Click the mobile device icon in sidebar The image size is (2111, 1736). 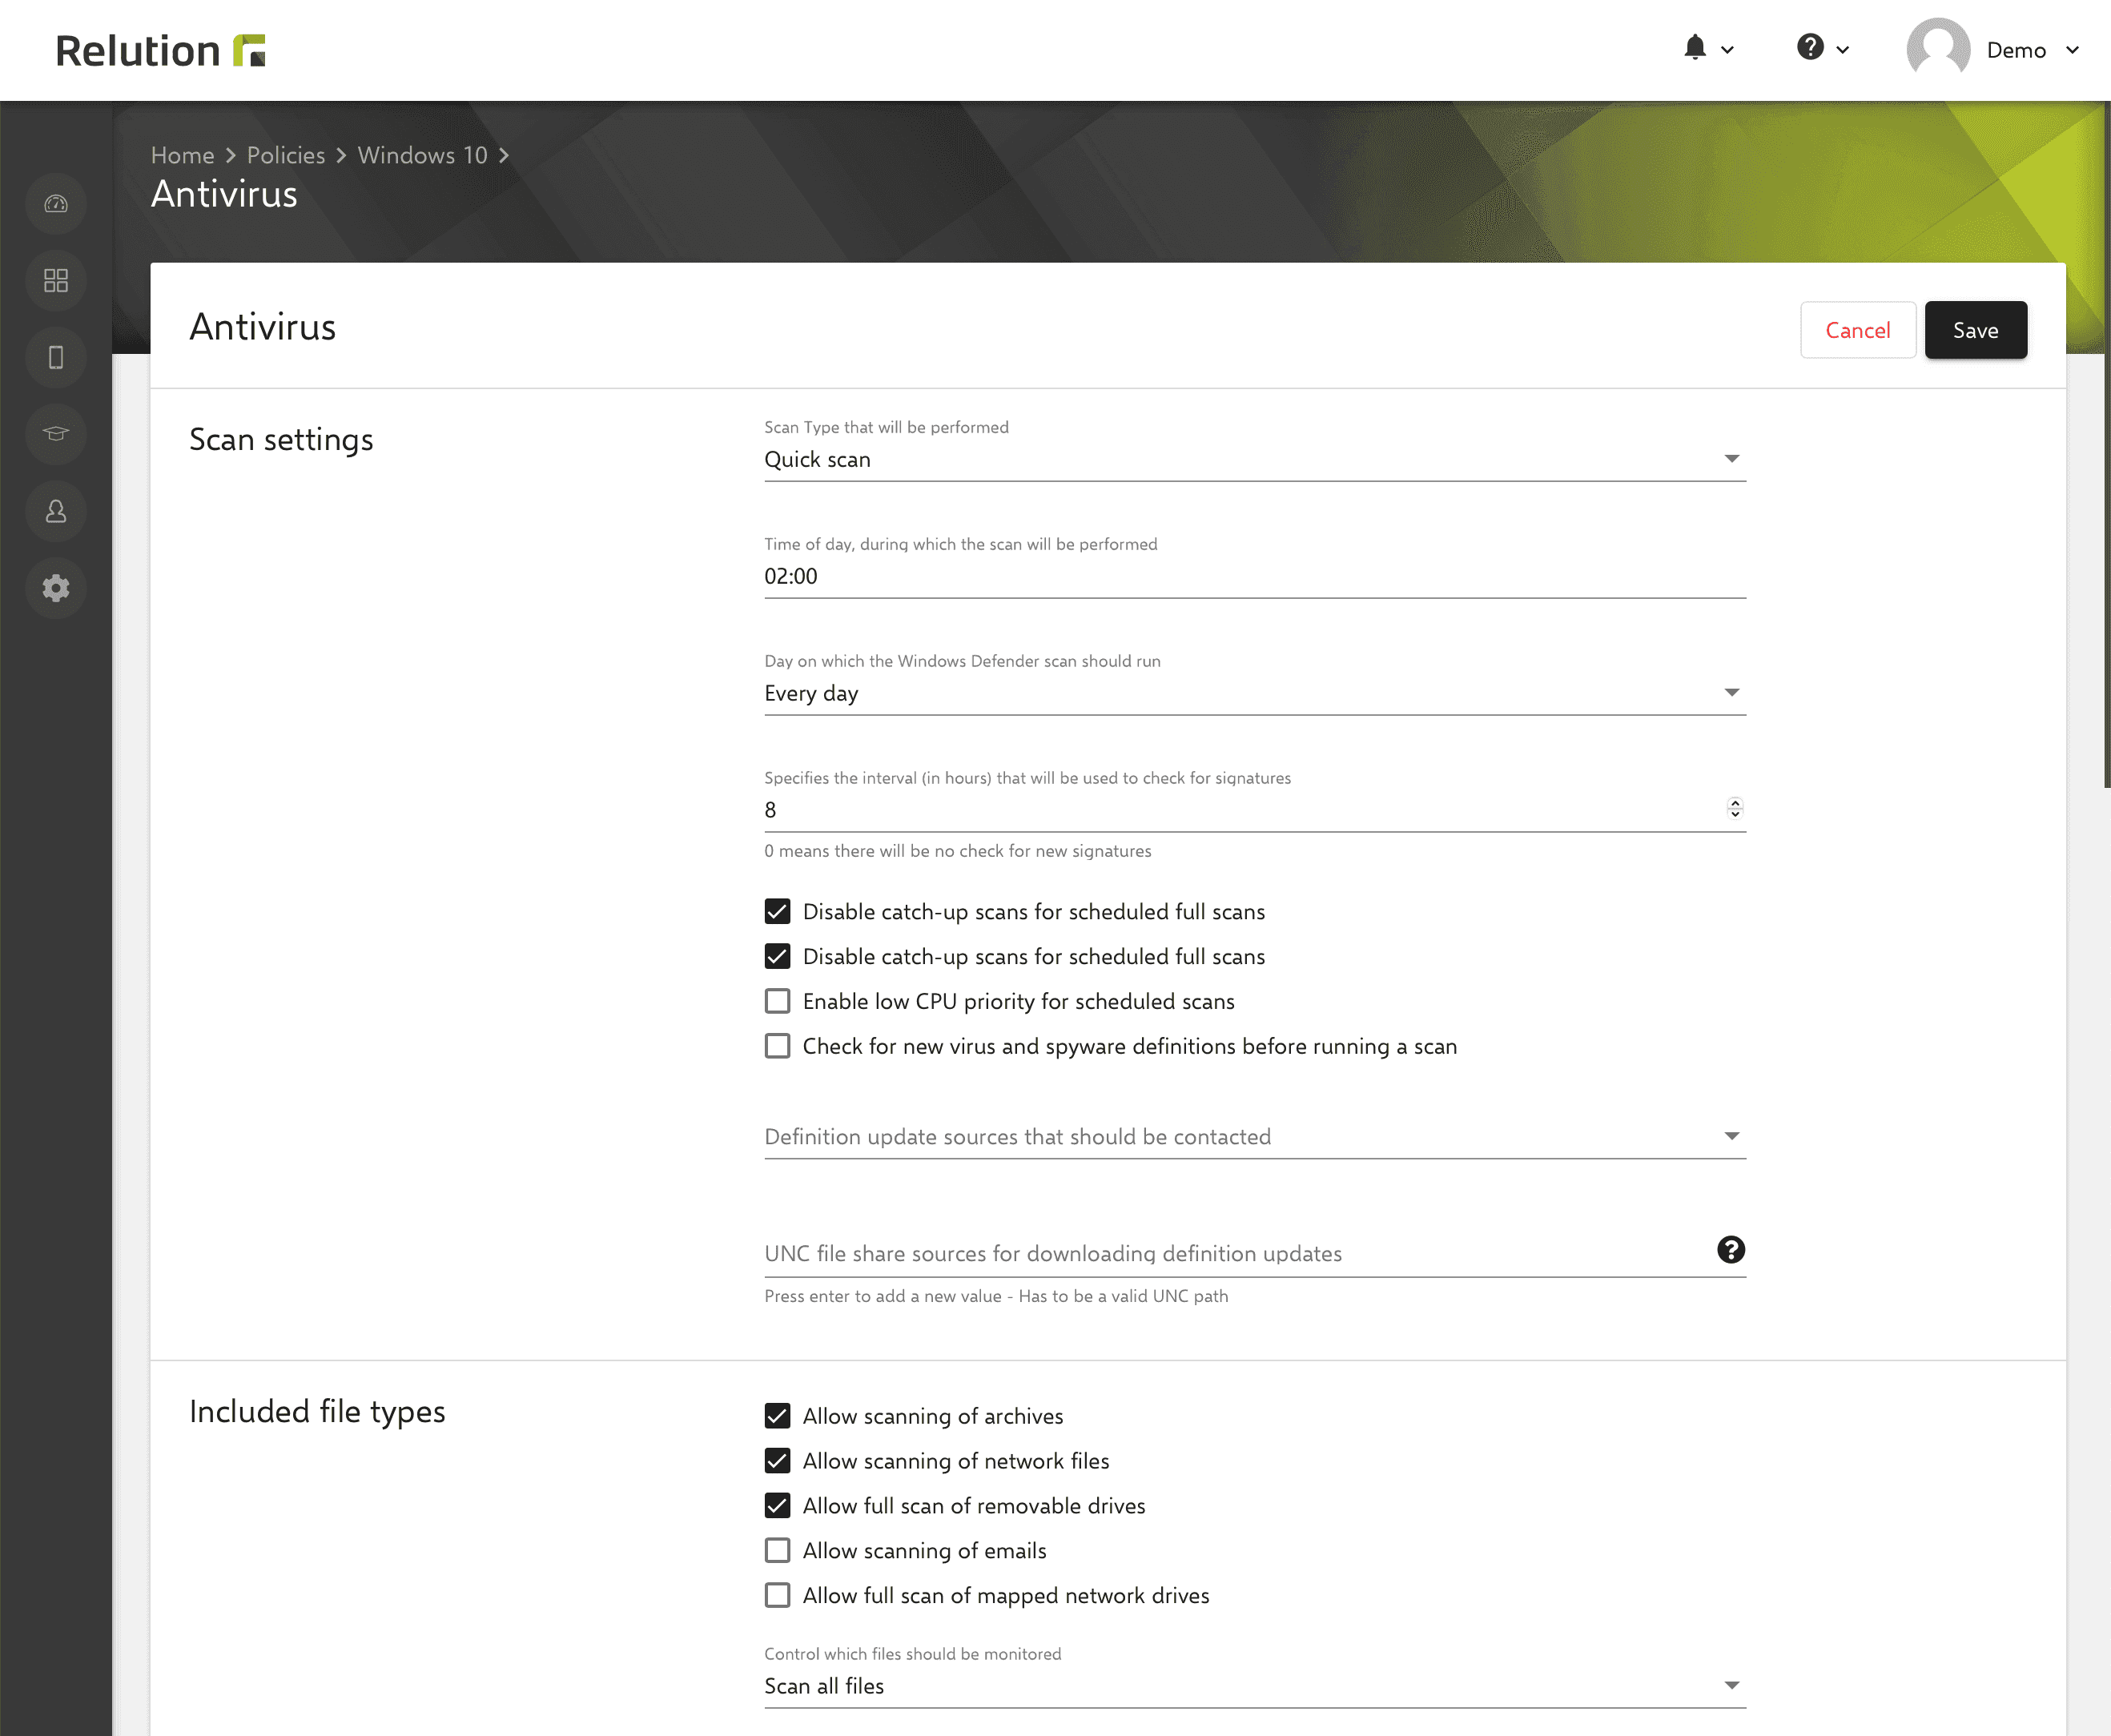click(56, 358)
